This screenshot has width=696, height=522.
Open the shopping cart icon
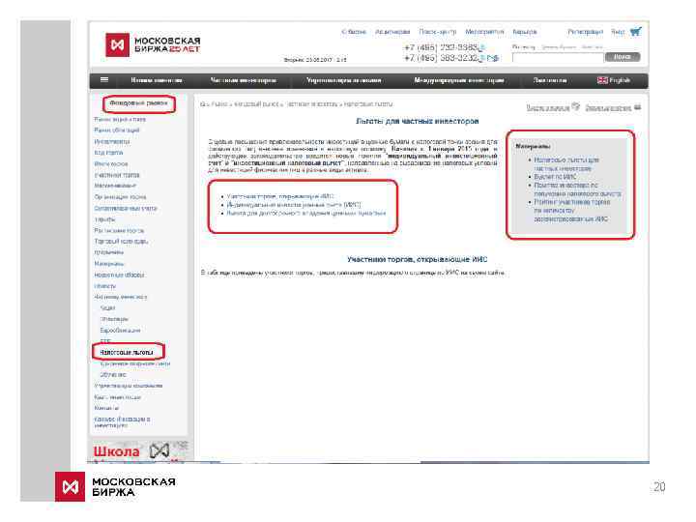coord(636,32)
